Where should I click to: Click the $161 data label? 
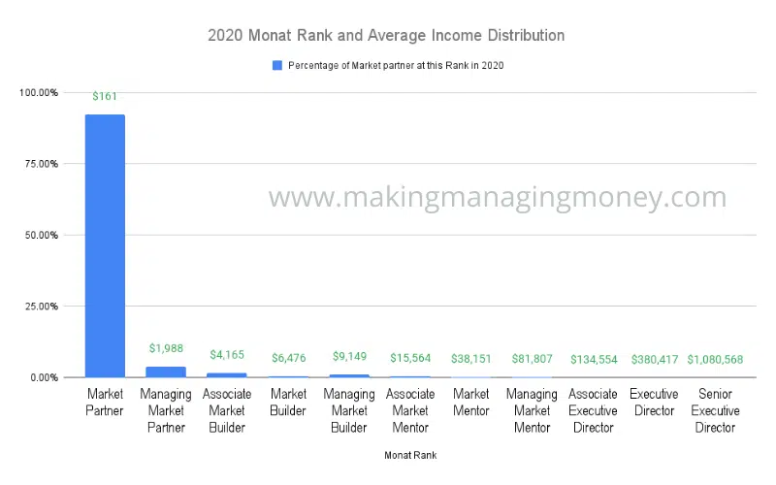click(105, 96)
